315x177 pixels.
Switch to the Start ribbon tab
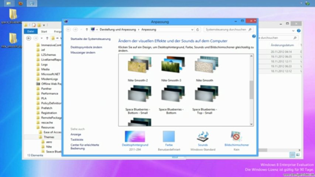pos(44,31)
